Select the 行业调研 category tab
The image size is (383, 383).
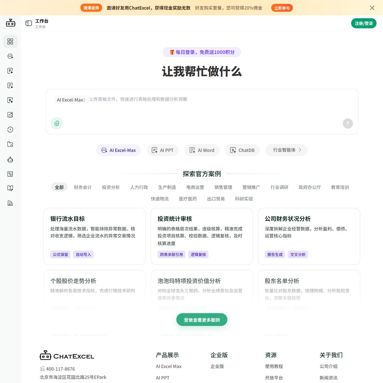click(279, 187)
